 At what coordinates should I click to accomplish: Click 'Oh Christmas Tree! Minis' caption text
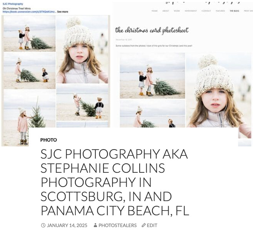coord(16,8)
